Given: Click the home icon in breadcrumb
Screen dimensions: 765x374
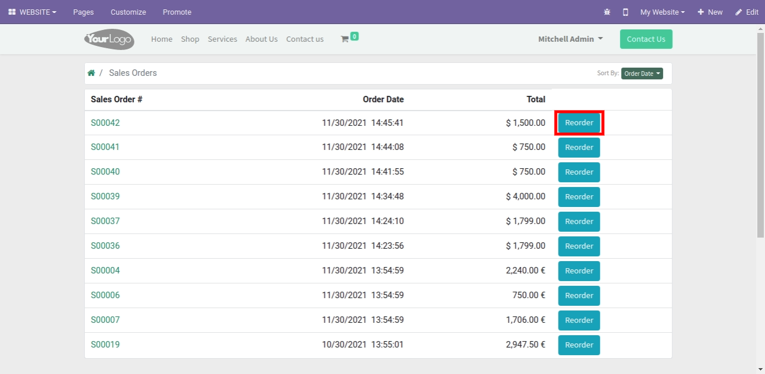Looking at the screenshot, I should click(x=91, y=73).
